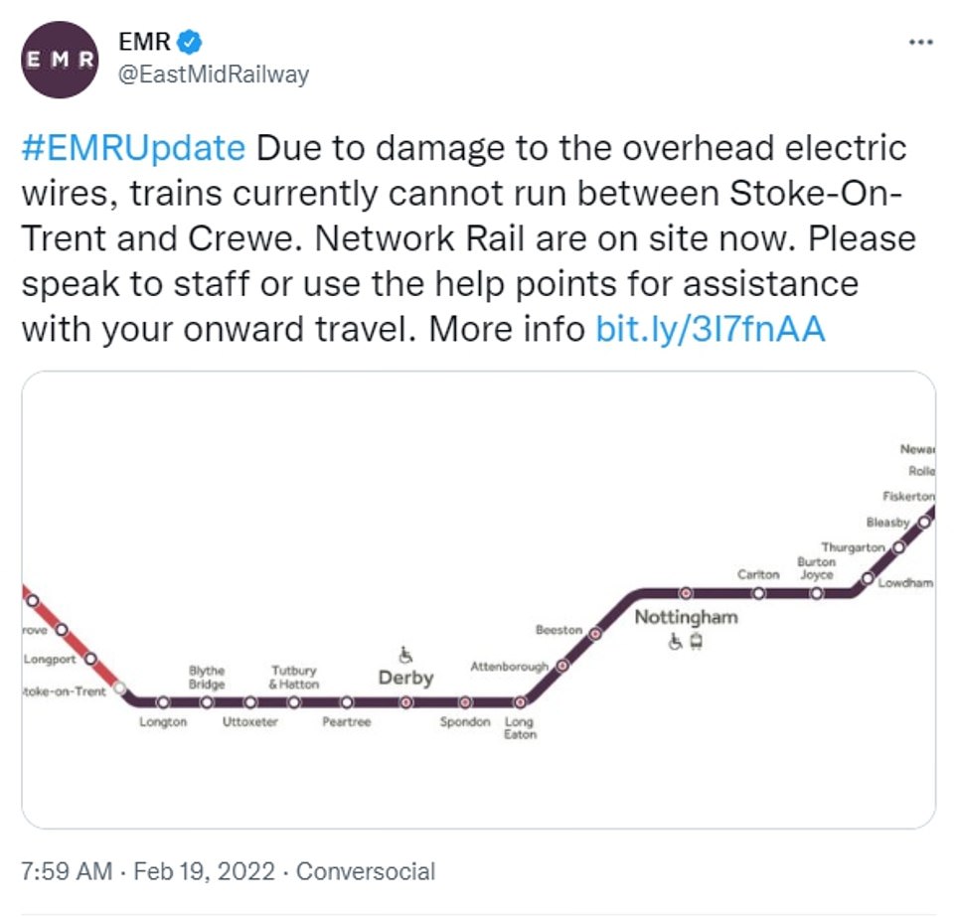
Task: Click the Long Eaton station marker
Action: pos(519,702)
